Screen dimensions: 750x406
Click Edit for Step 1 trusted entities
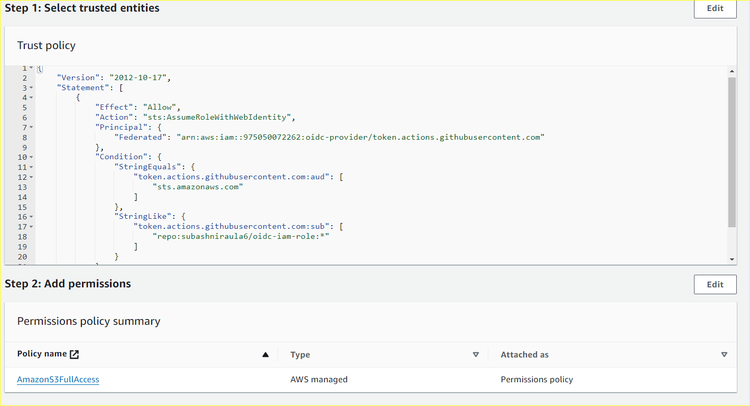(715, 8)
